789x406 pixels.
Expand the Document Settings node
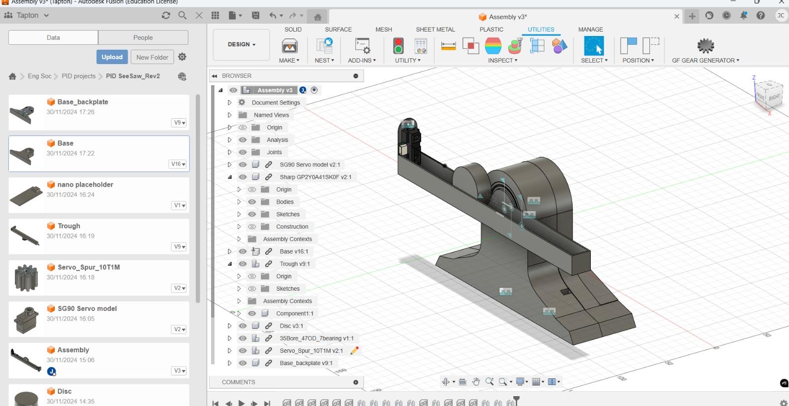pos(229,102)
